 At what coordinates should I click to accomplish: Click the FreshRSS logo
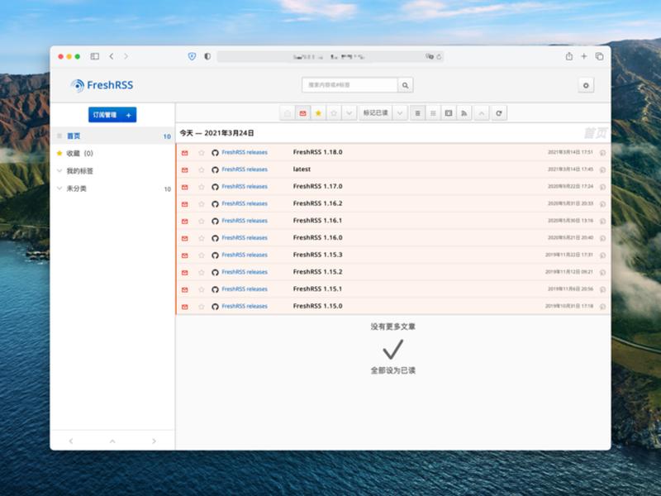(x=102, y=85)
